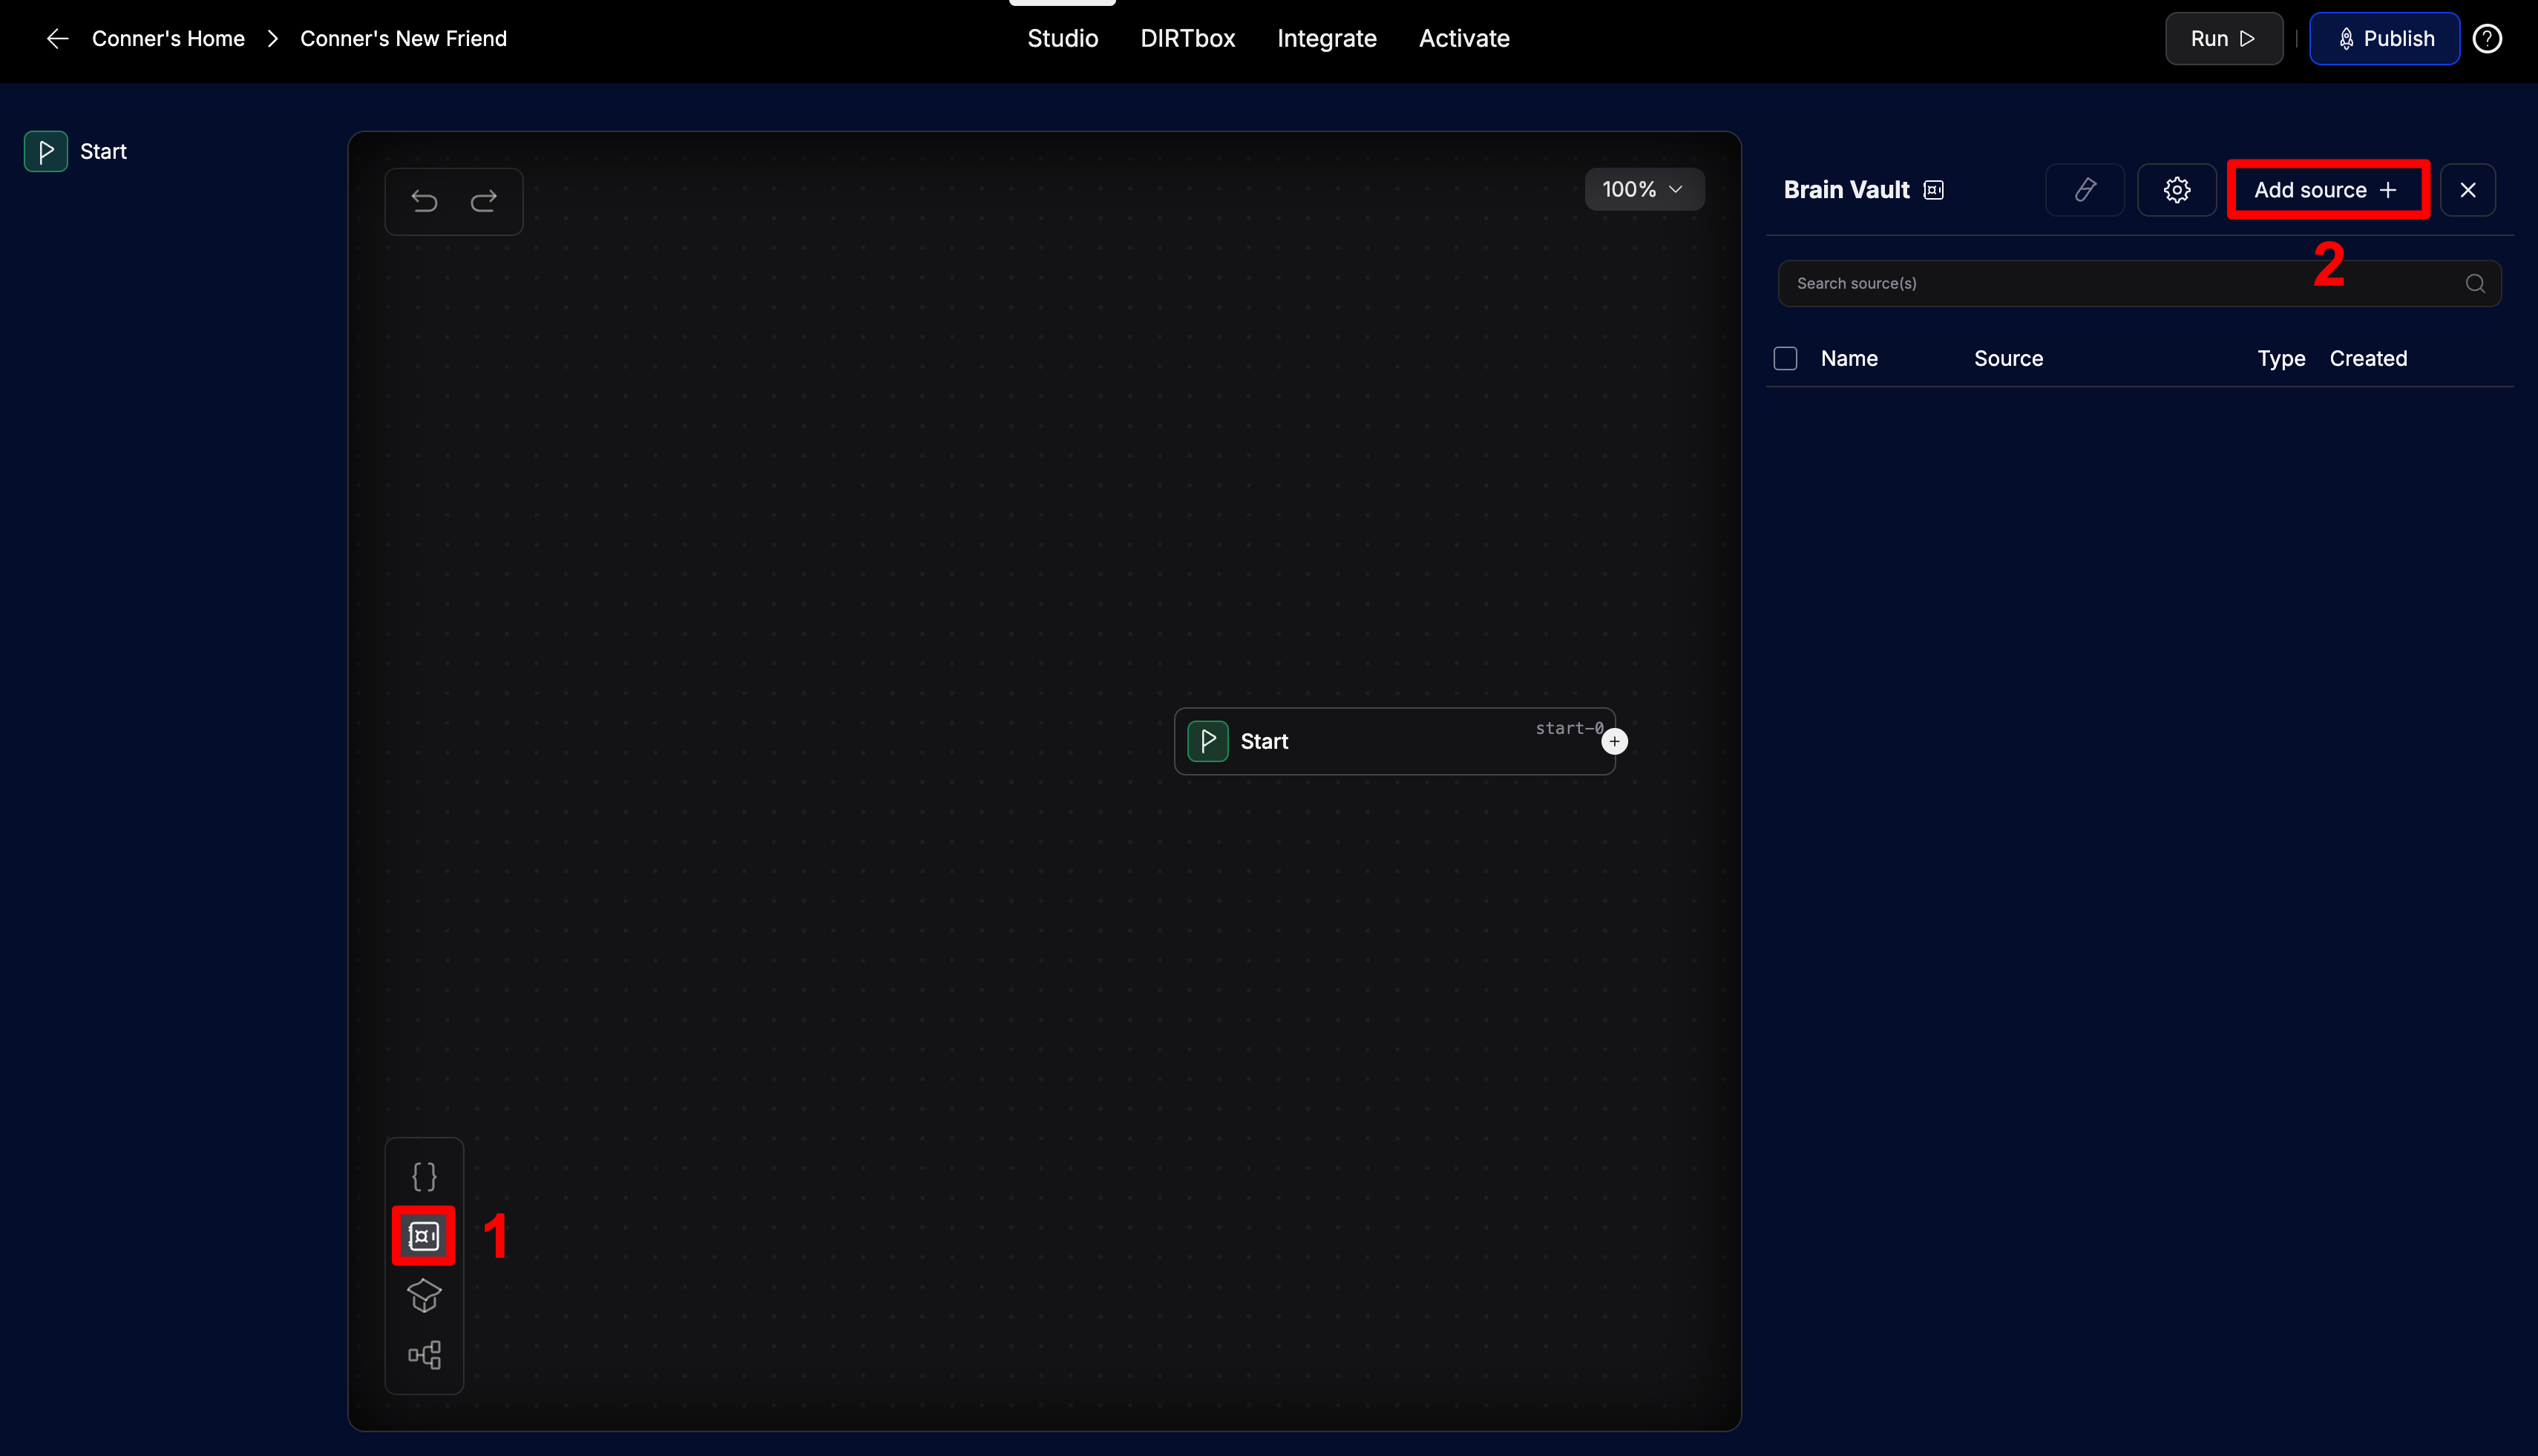The height and width of the screenshot is (1456, 2538).
Task: Click the test tube icon in the Brain Vault panel
Action: (2085, 189)
